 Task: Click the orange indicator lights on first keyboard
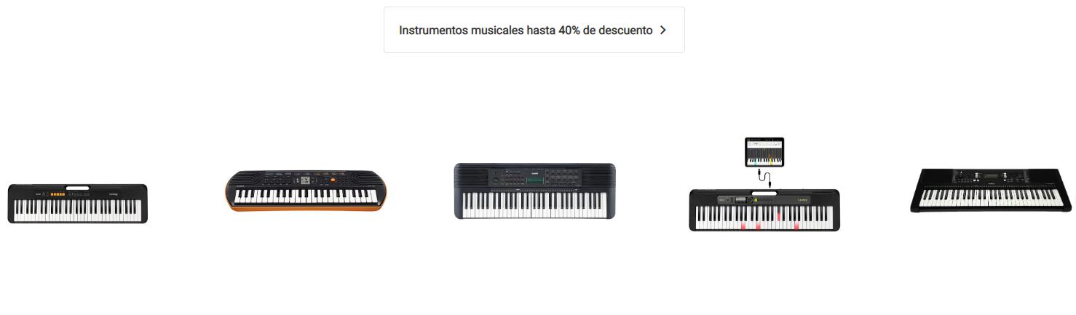pyautogui.click(x=56, y=194)
